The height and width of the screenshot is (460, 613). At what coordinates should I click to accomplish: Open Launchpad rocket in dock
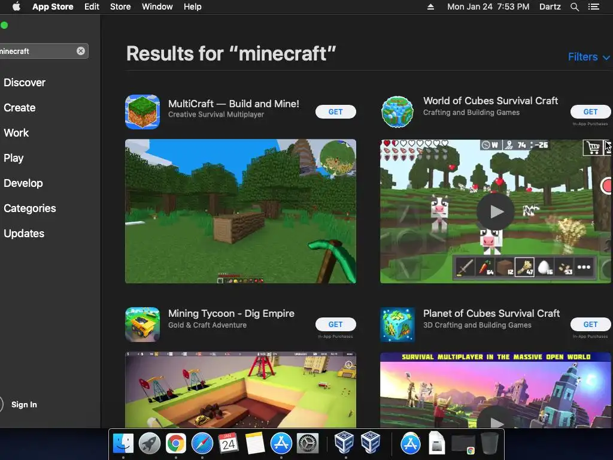tap(149, 443)
